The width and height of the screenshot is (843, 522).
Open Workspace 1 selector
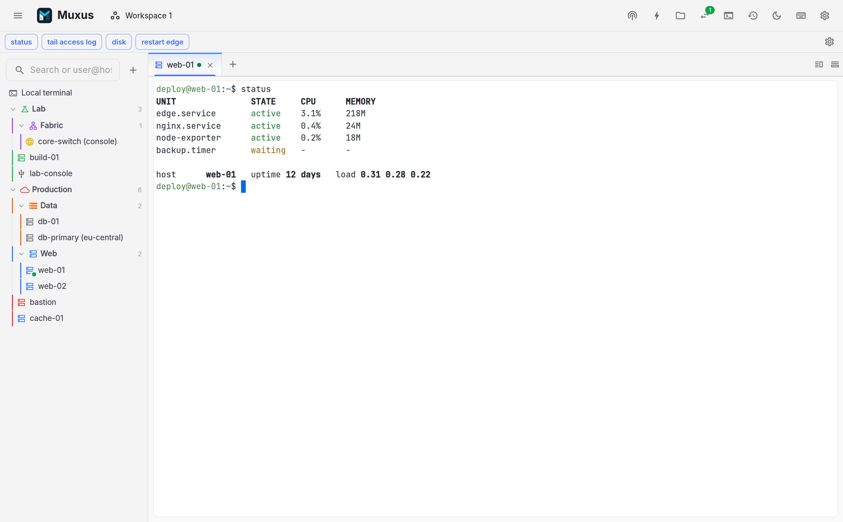[x=141, y=15]
